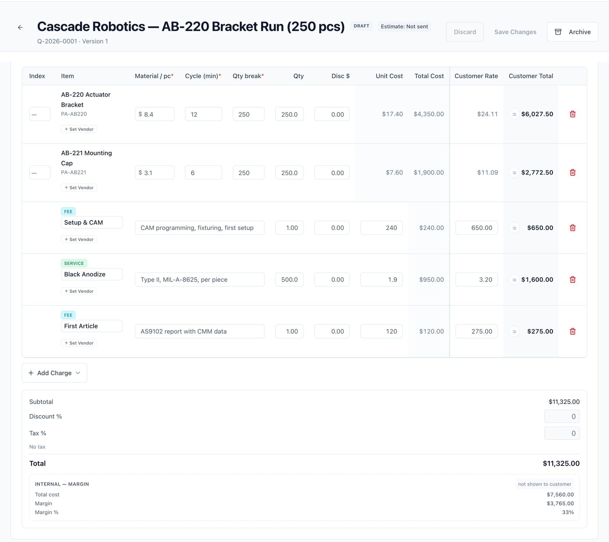The width and height of the screenshot is (609, 542).
Task: Click the Discard button
Action: click(x=465, y=32)
